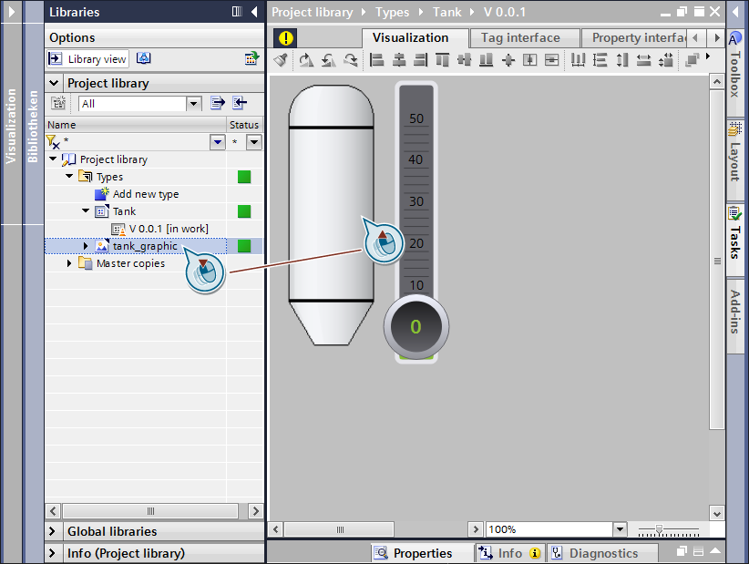
Task: Click the collapse all arrow icon in Project library
Action: 240,103
